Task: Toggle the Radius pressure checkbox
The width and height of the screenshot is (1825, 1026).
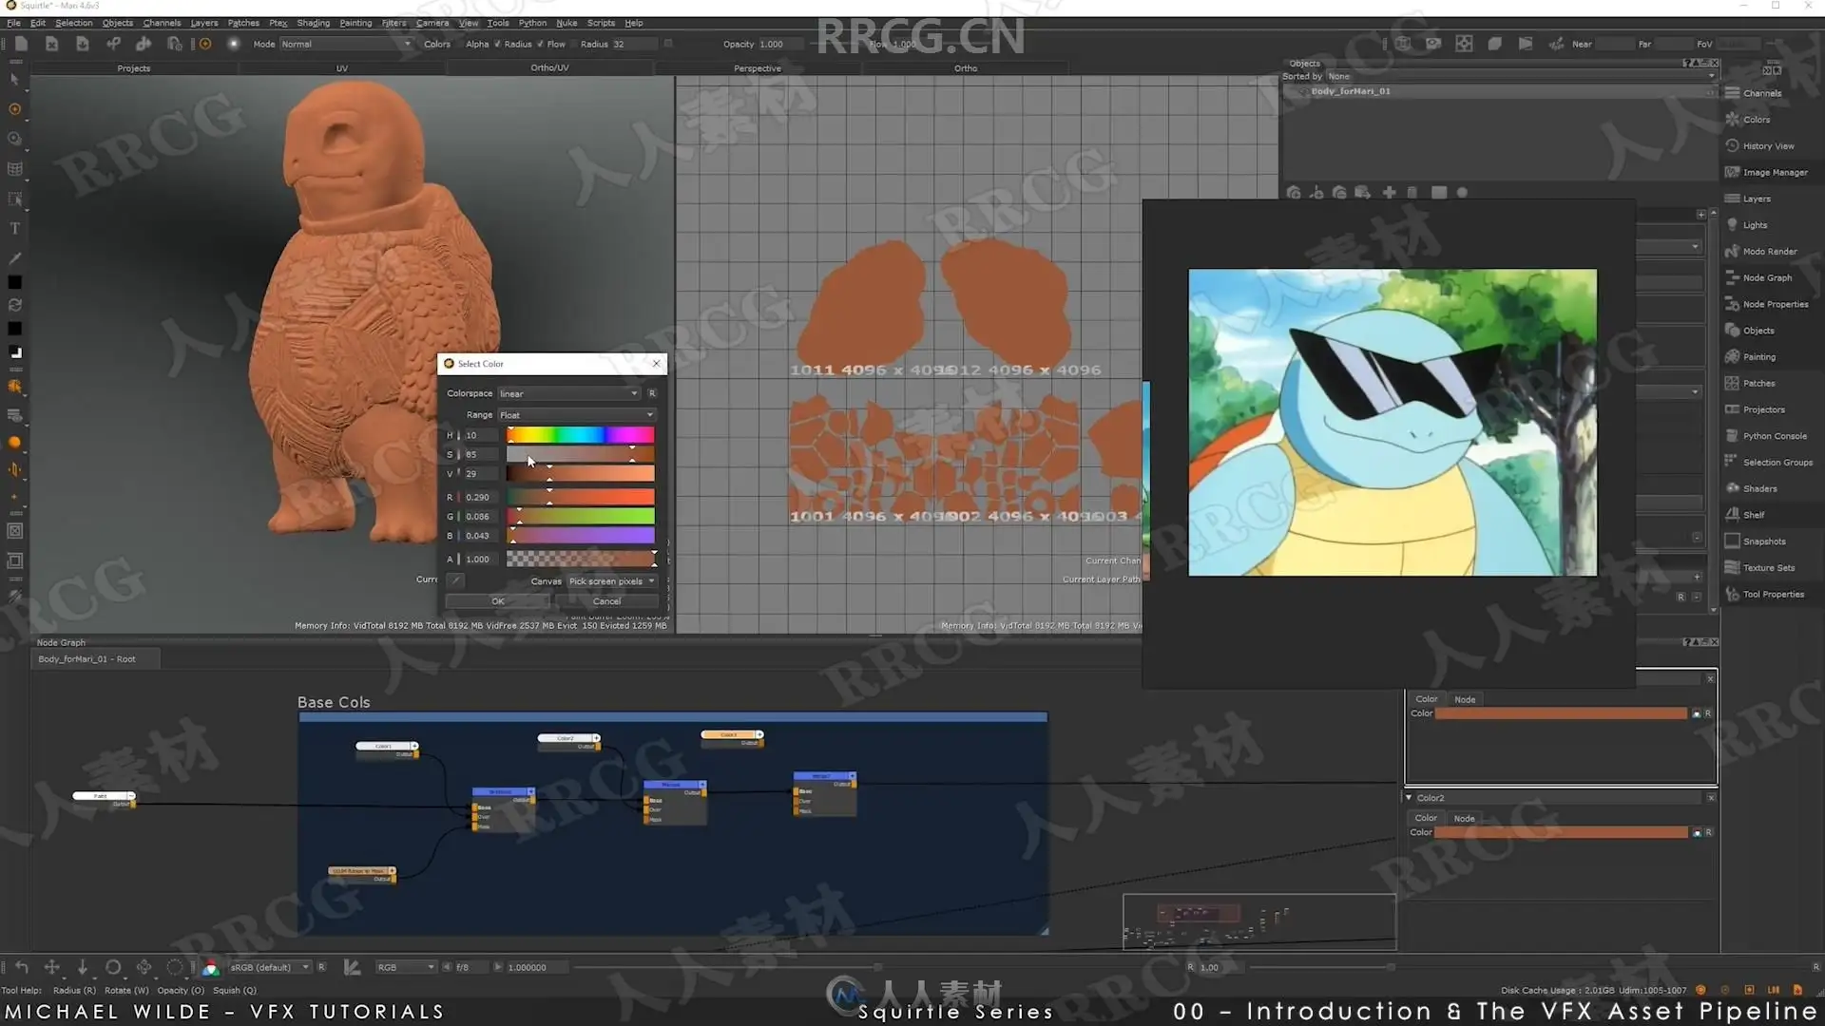Action: pos(540,44)
